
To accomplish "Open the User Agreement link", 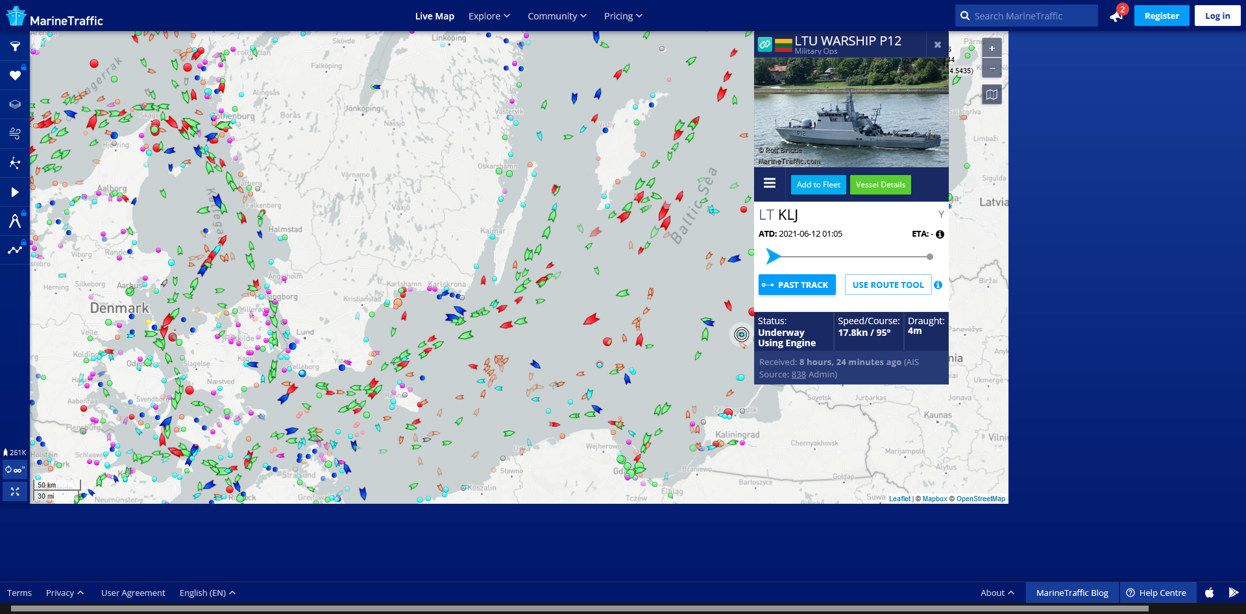I will [x=133, y=593].
